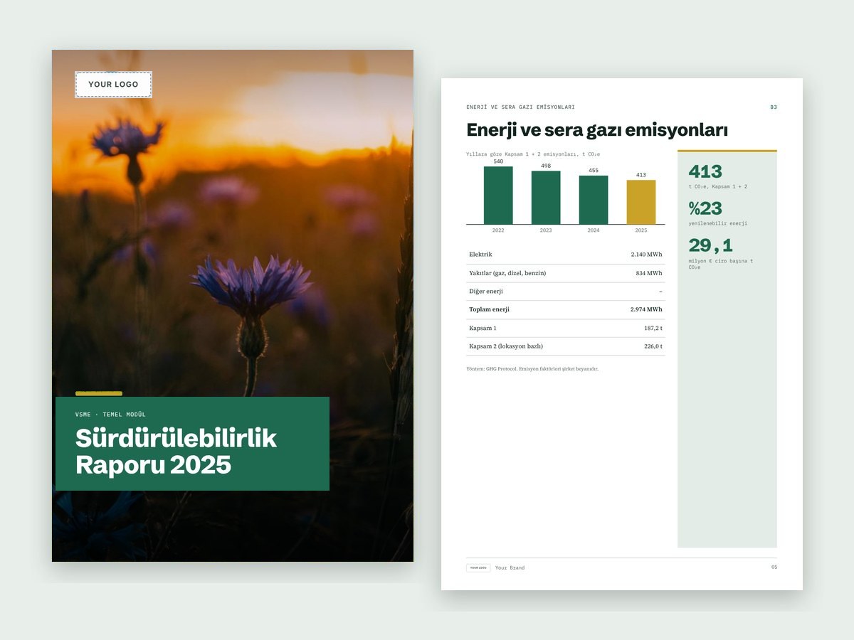Select the "455" value label above the 2024 bar
Viewport: 854px width, 640px height.
[x=594, y=171]
